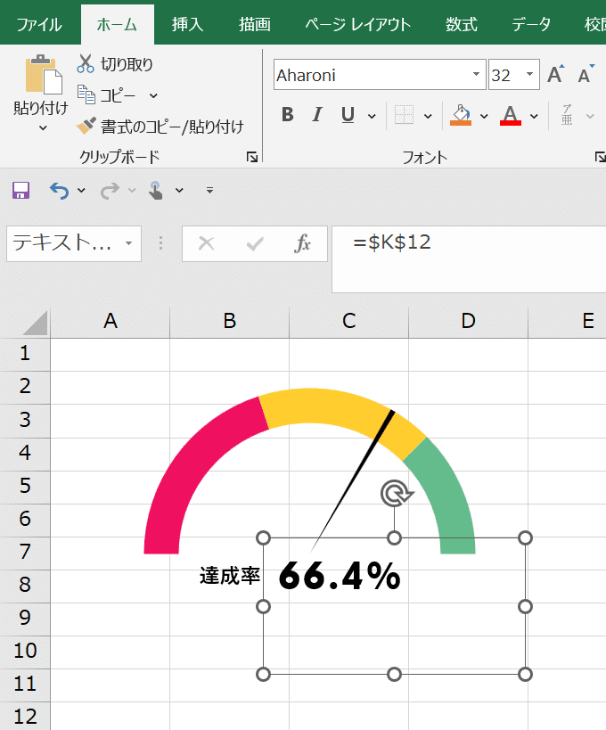Screen dimensions: 606x730
Task: Expand the Undo history arrow
Action: [x=81, y=191]
